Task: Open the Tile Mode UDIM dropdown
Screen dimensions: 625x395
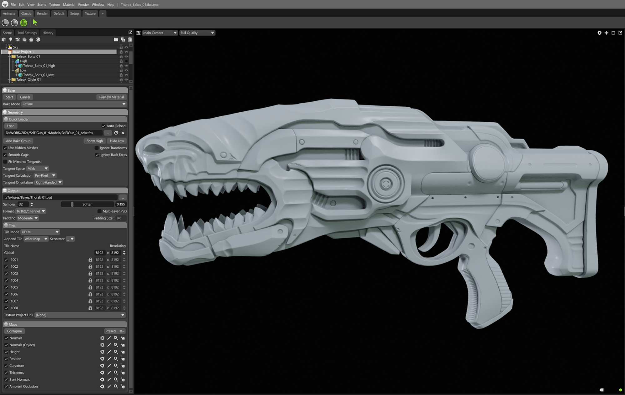Action: [x=40, y=232]
